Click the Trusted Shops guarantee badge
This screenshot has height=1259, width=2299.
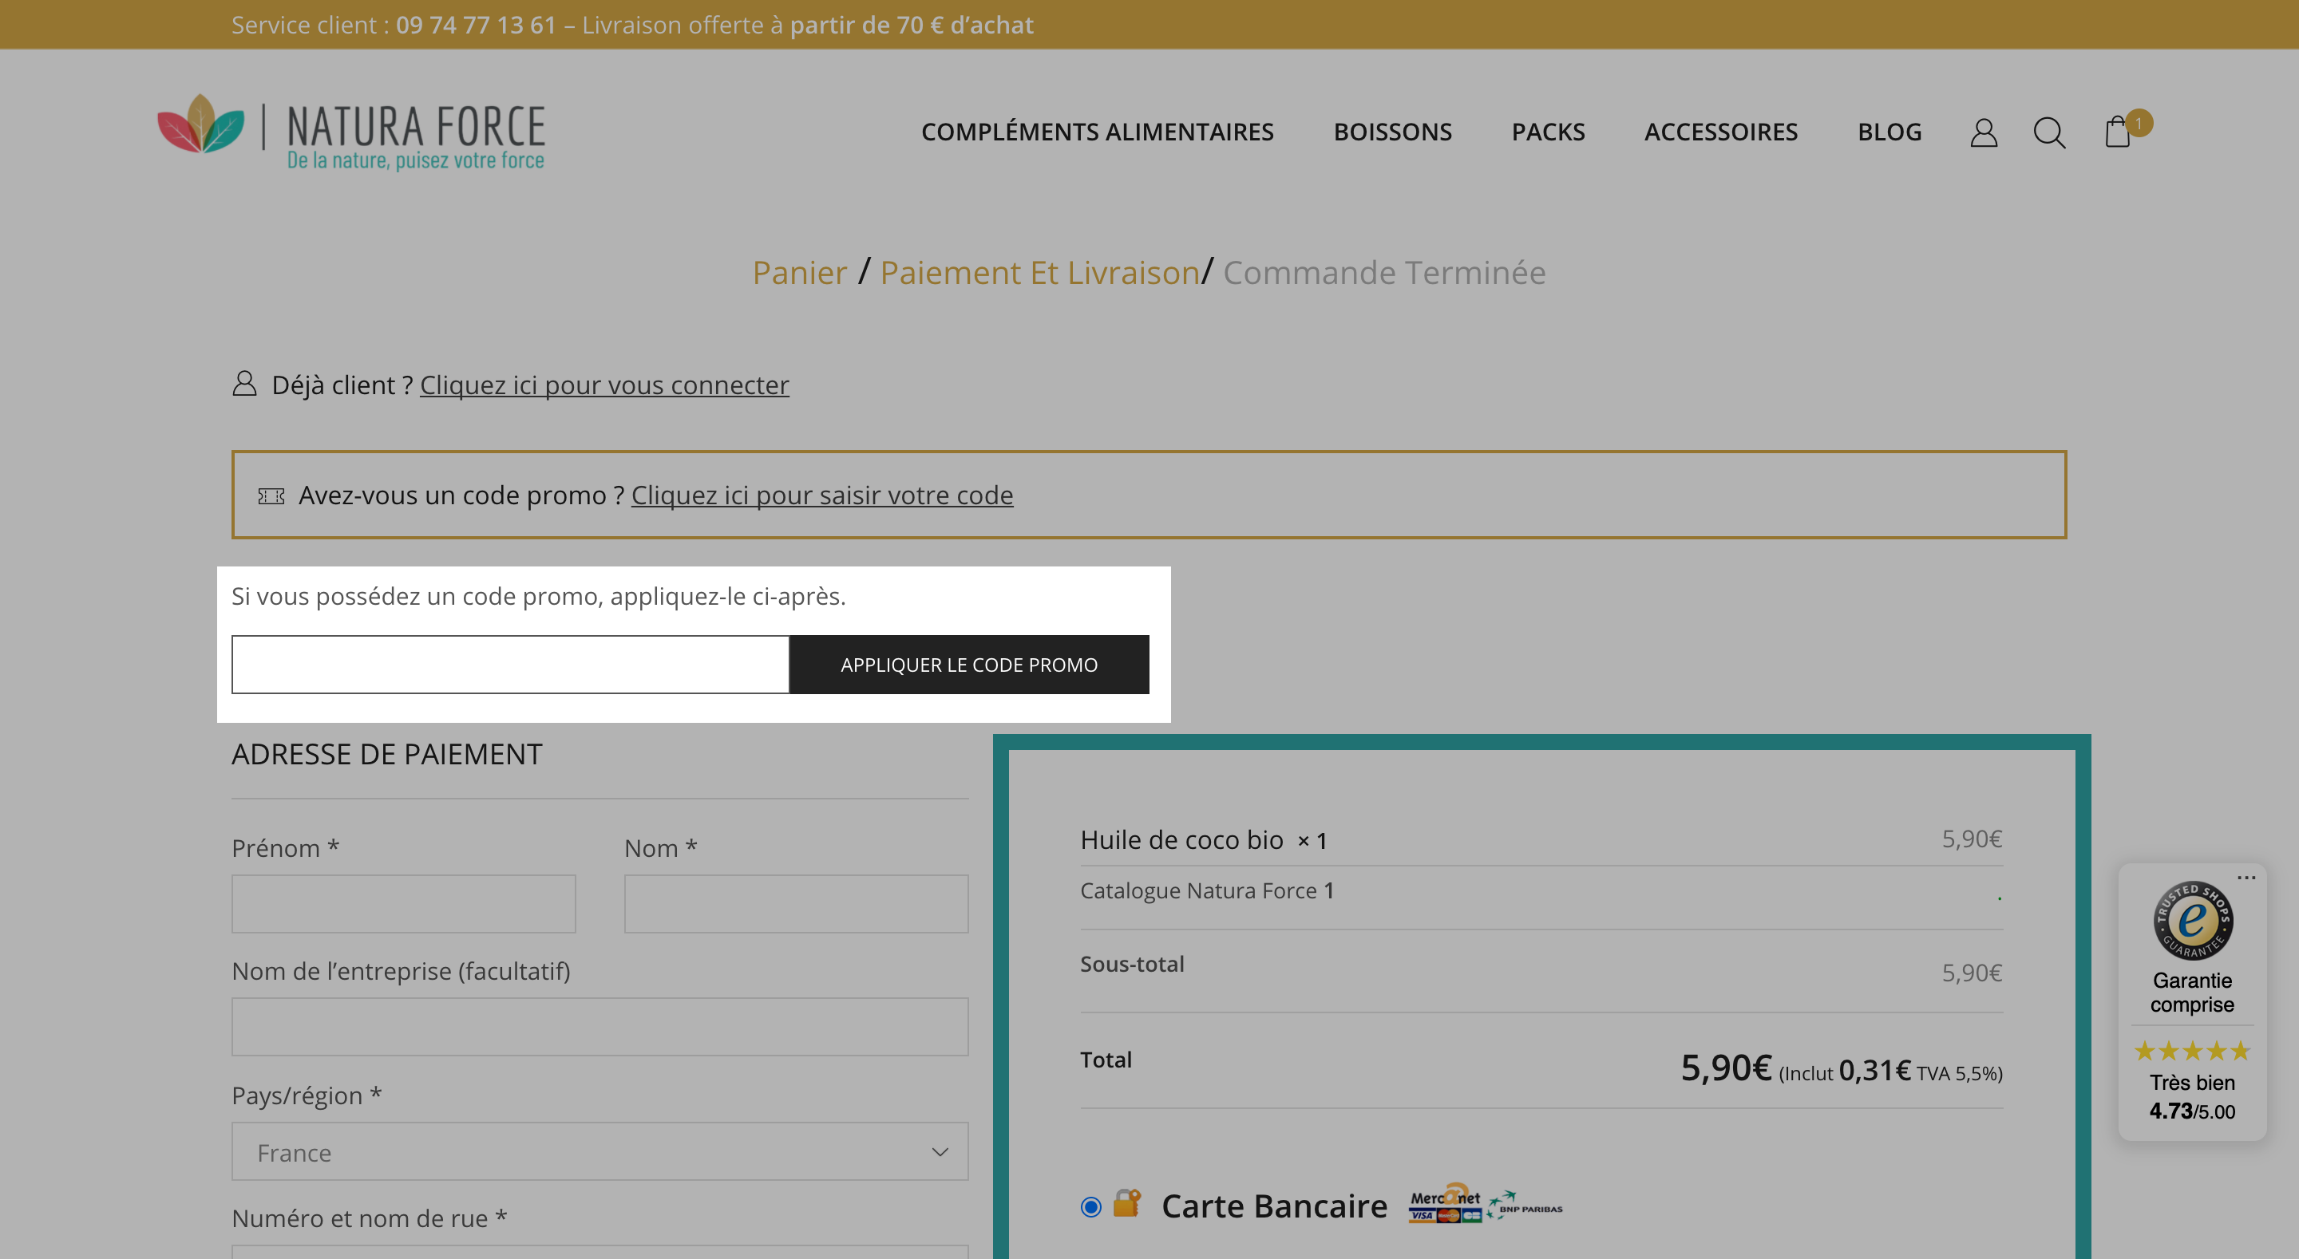tap(2193, 919)
